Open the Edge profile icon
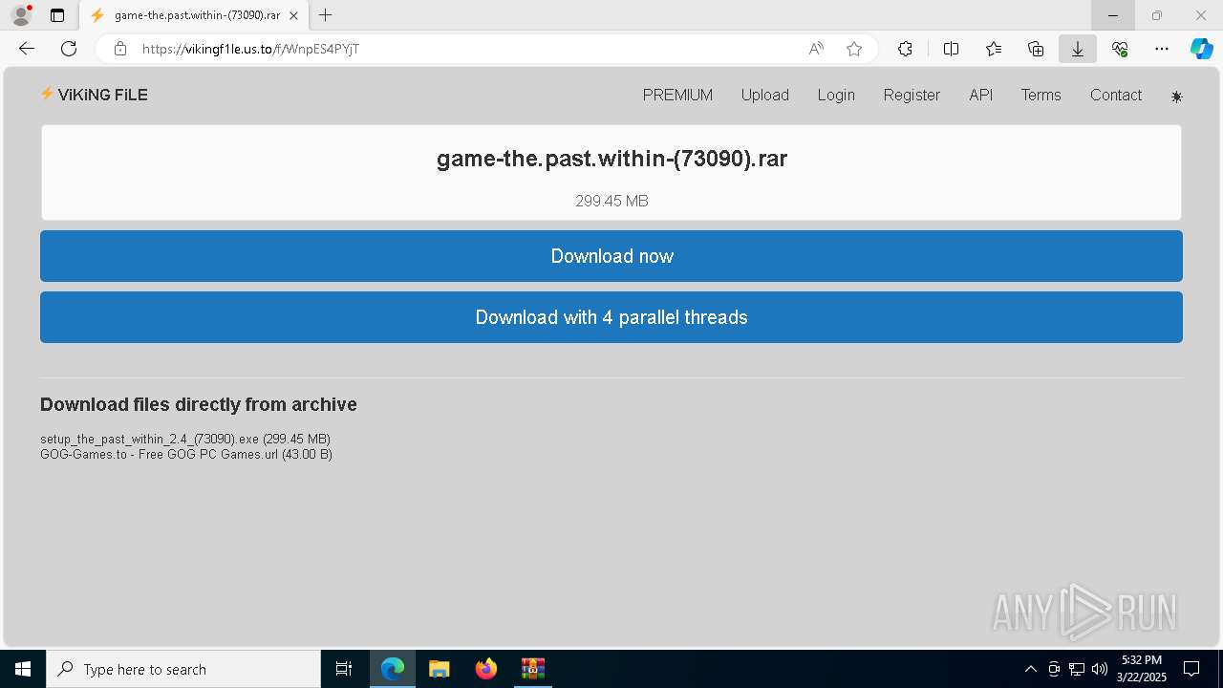This screenshot has width=1223, height=688. 20,15
